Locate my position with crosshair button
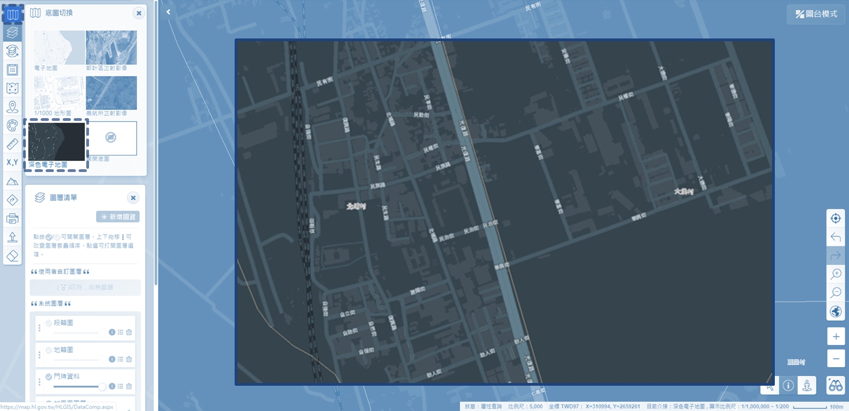The image size is (849, 411). coord(835,218)
